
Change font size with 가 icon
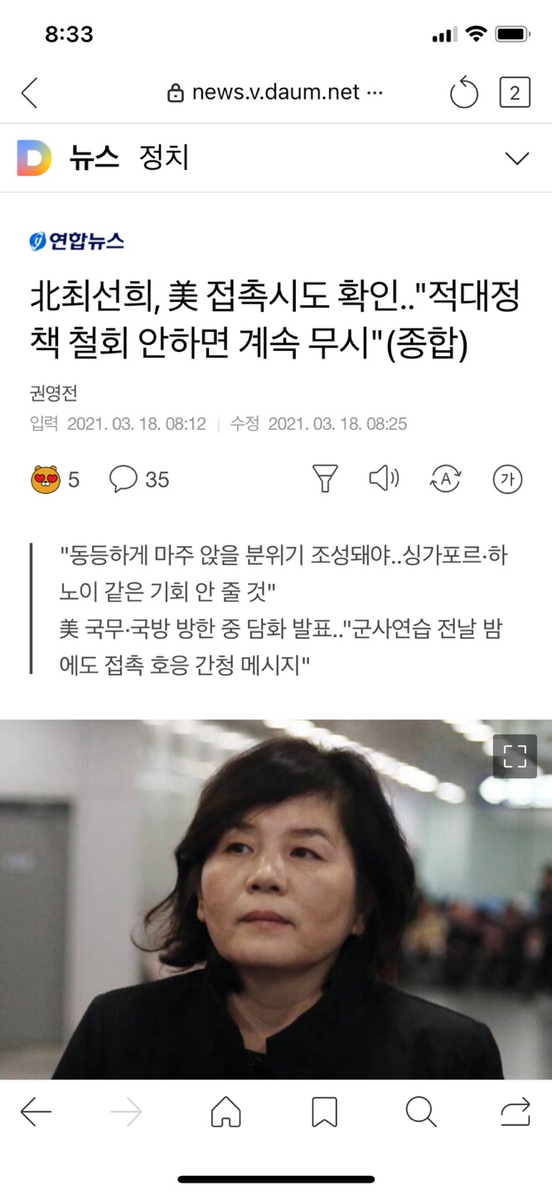pos(507,479)
